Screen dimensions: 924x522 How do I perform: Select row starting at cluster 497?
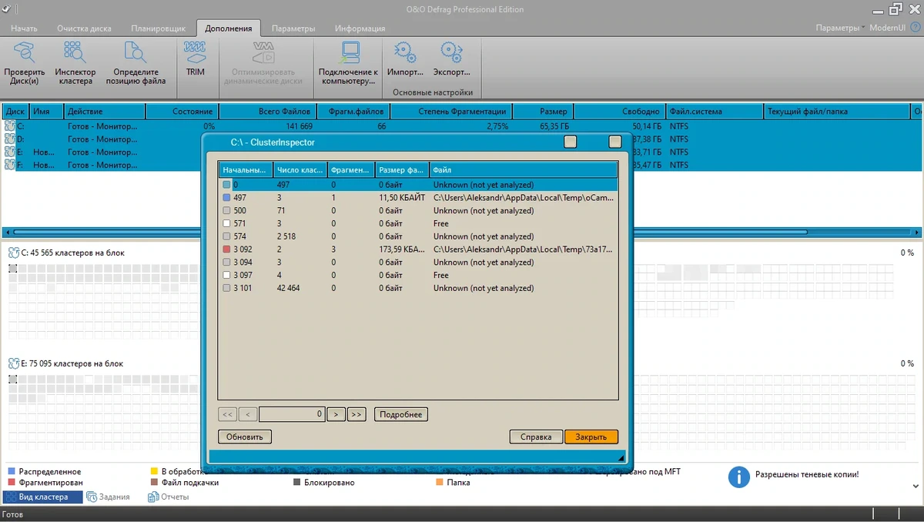point(418,198)
